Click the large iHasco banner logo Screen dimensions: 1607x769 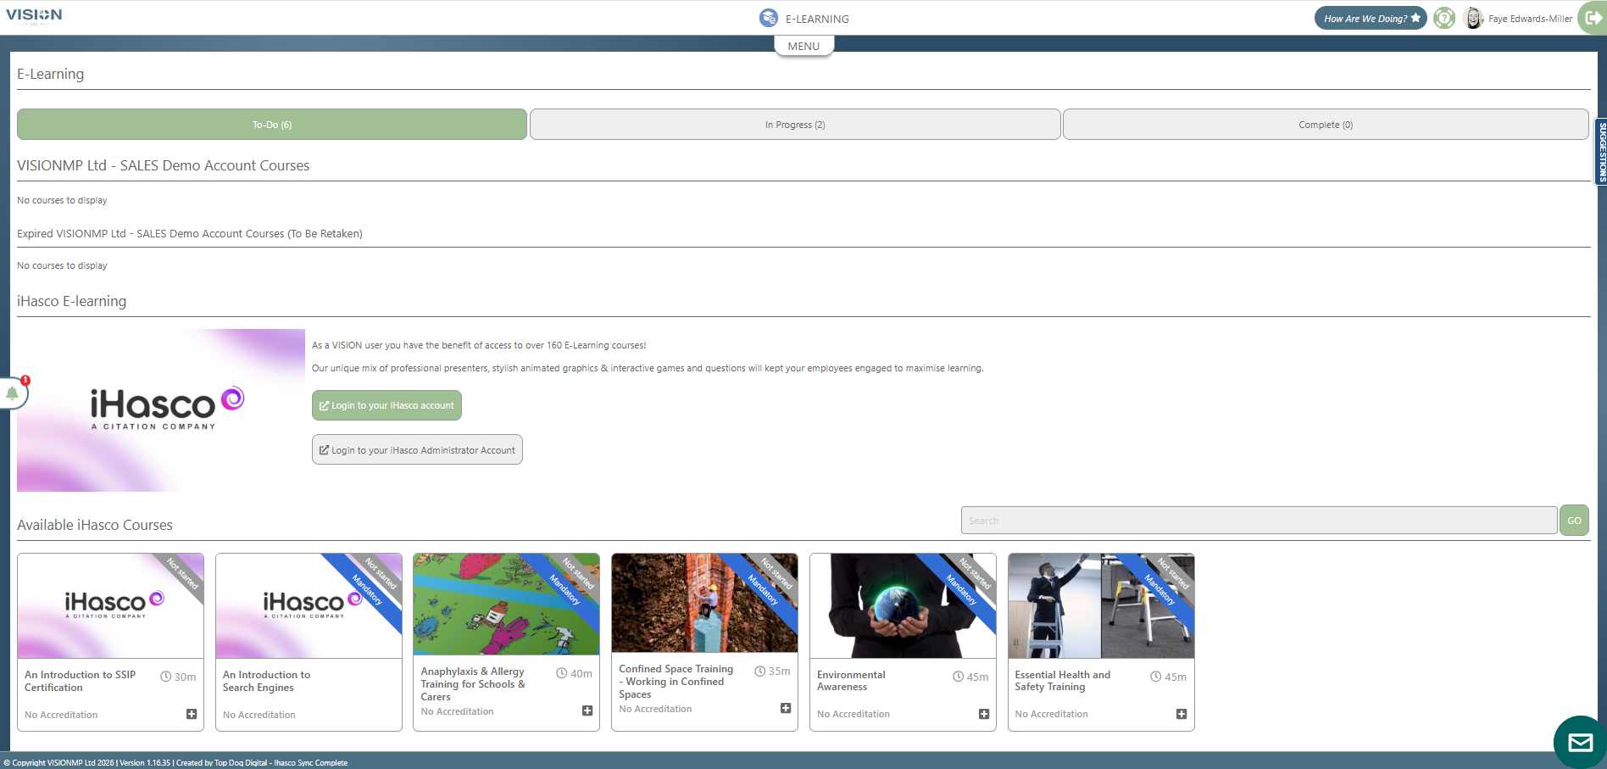click(161, 410)
